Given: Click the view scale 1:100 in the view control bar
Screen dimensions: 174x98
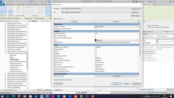Looking at the screenshot, I should click(33, 90).
